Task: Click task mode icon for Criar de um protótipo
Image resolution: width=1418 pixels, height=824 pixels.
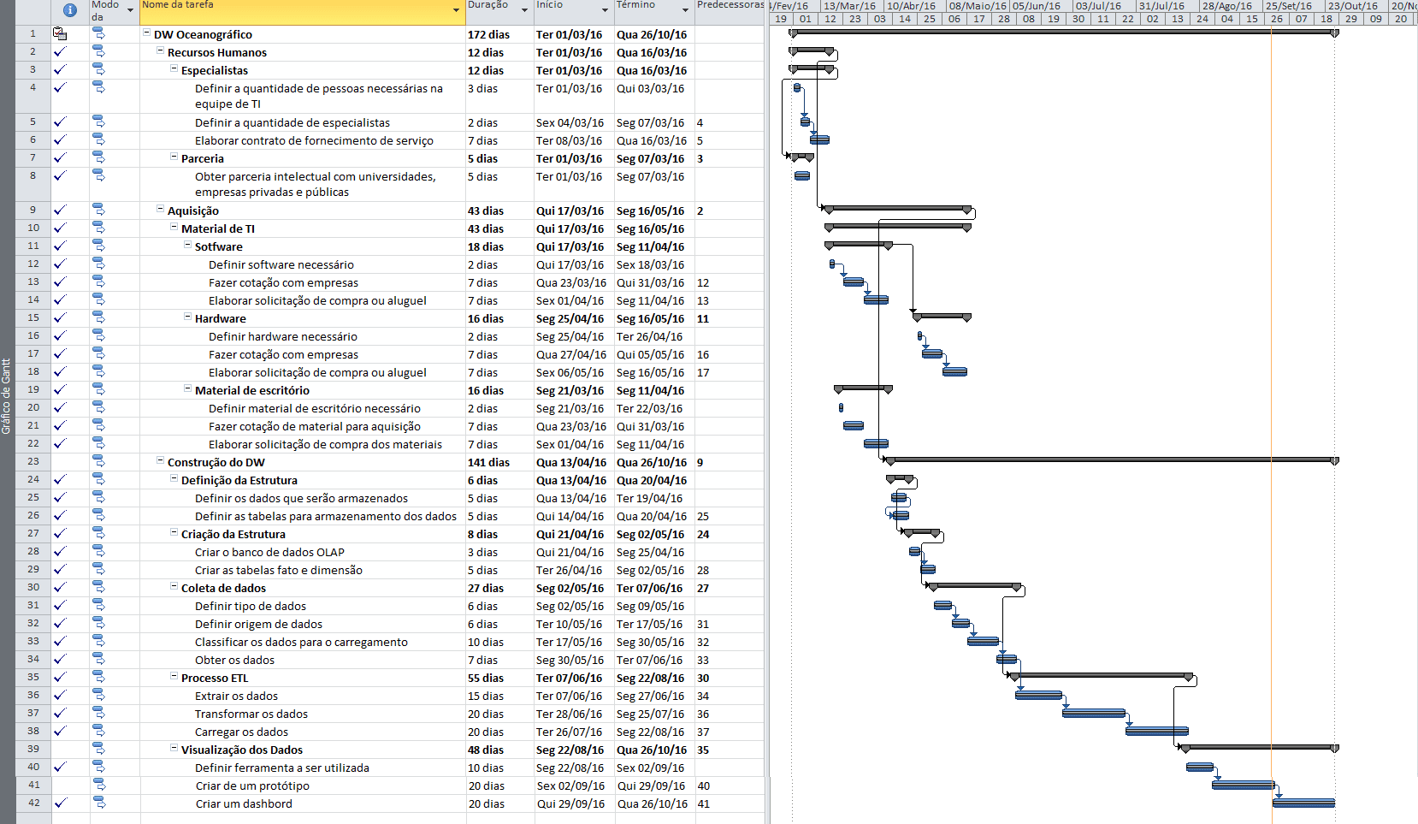Action: [99, 785]
